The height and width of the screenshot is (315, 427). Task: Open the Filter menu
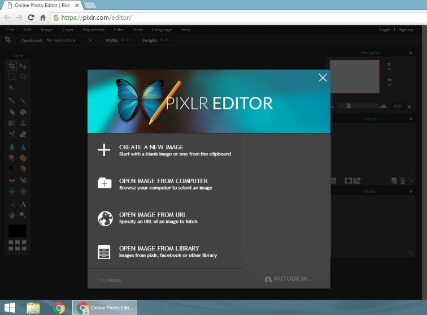coord(119,29)
